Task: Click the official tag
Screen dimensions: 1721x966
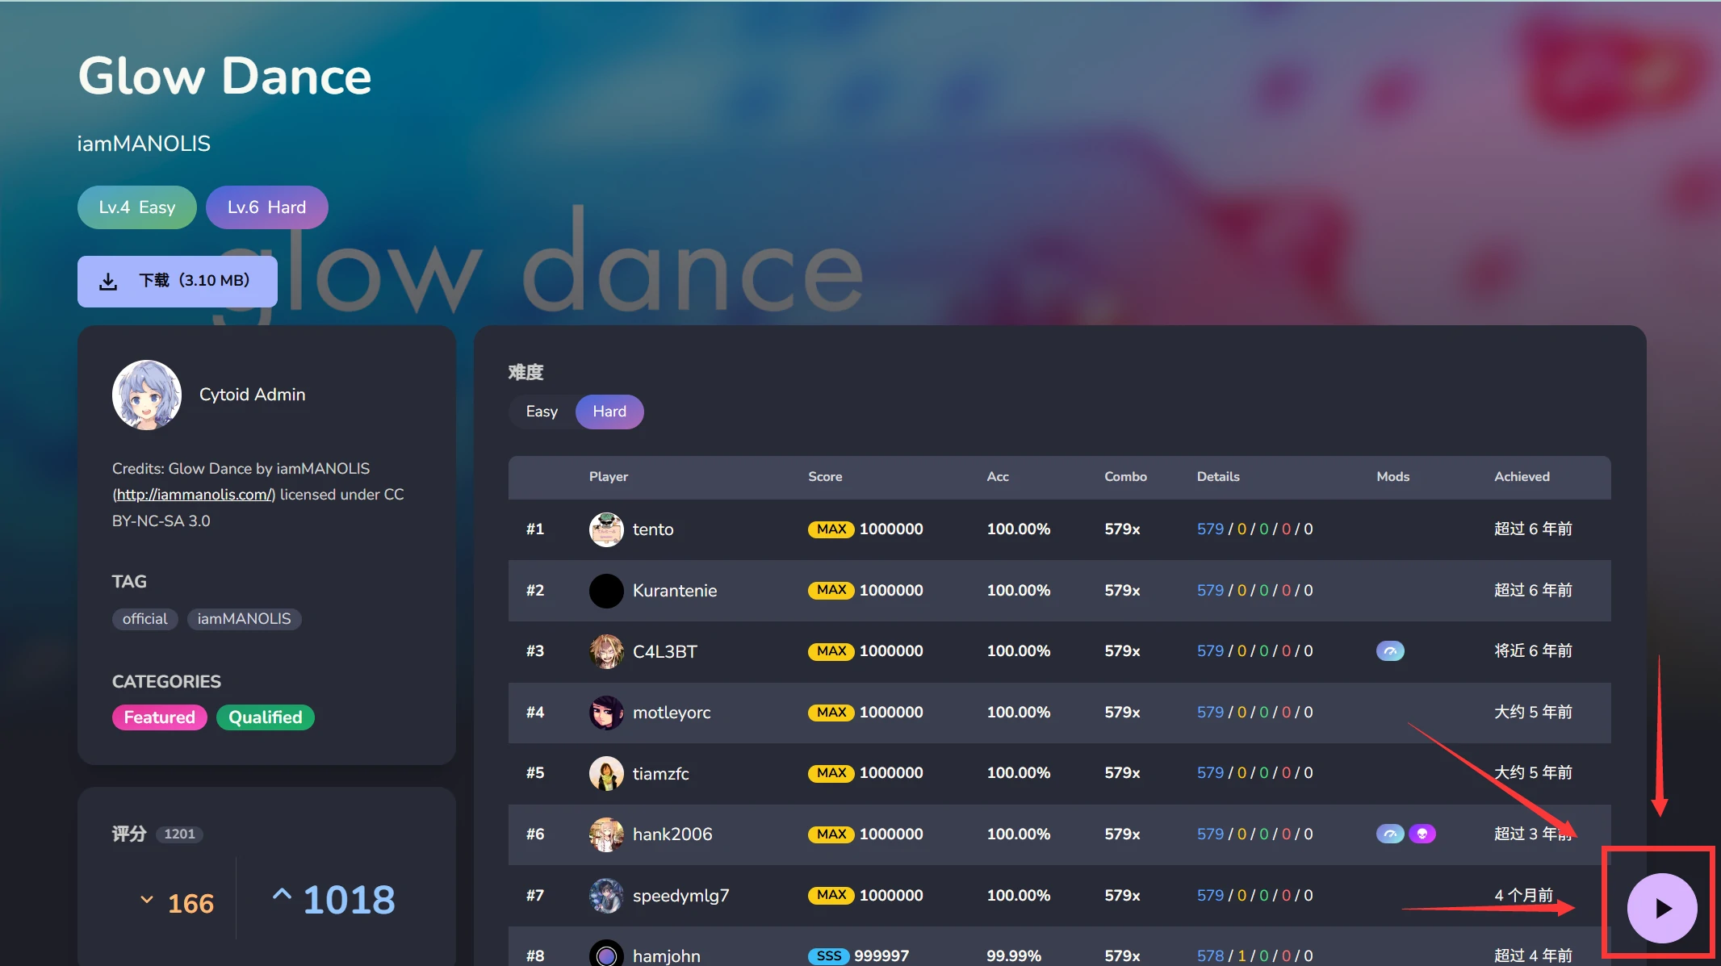Action: (145, 619)
